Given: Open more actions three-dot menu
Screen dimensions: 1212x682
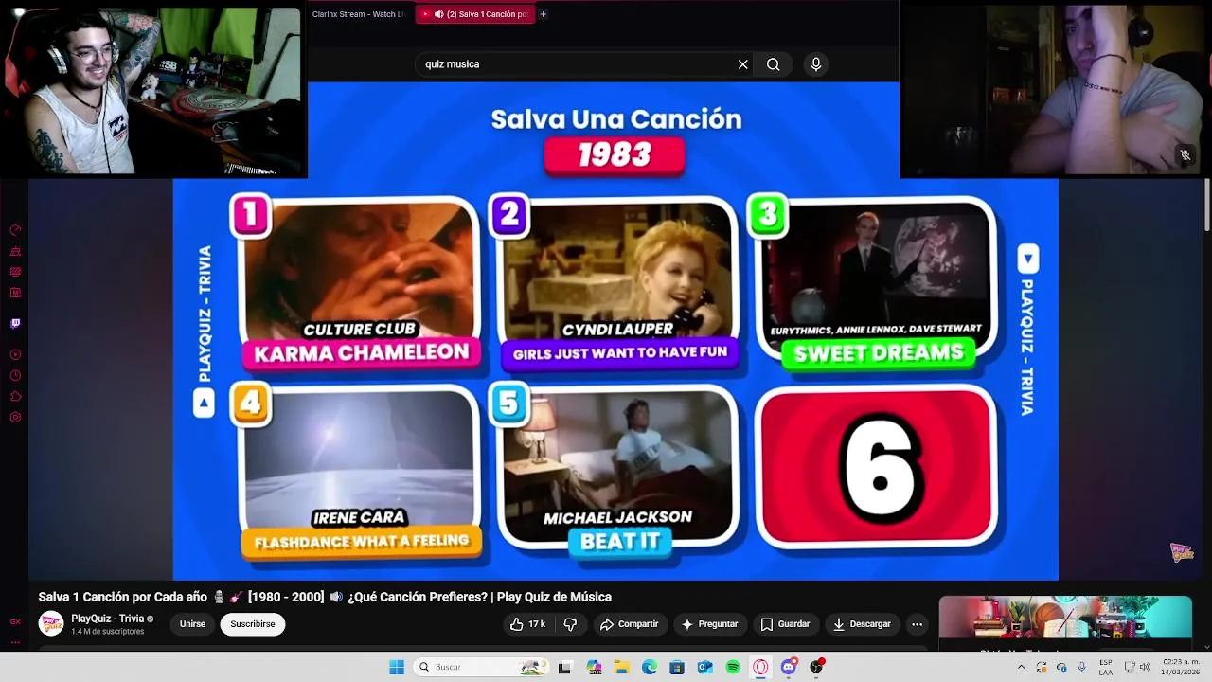Looking at the screenshot, I should pos(917,624).
